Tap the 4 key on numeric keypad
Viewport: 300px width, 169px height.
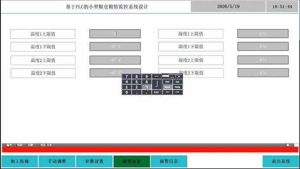[x=127, y=82]
